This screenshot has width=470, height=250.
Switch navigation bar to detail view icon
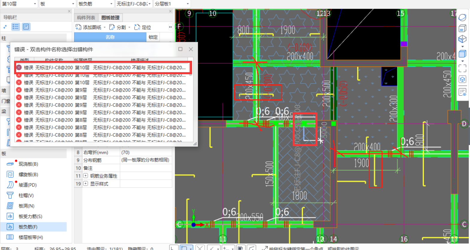coord(26,27)
